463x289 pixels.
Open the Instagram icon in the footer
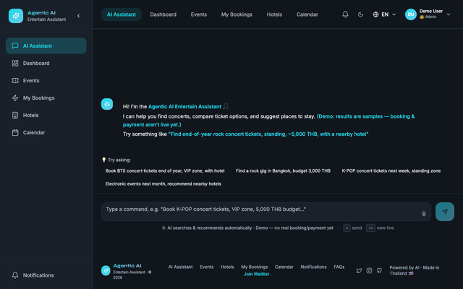[x=369, y=270]
